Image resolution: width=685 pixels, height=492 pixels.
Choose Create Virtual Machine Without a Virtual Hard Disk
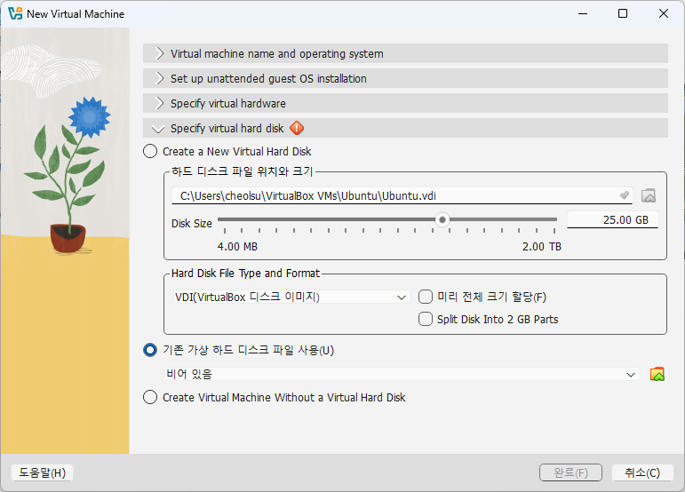[x=150, y=398]
